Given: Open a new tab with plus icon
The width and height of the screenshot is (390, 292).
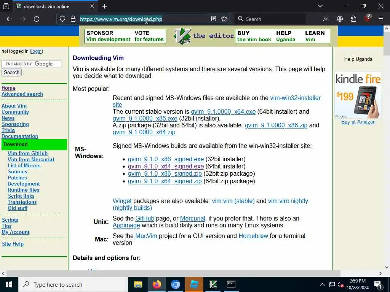Looking at the screenshot, I should pos(104,6).
